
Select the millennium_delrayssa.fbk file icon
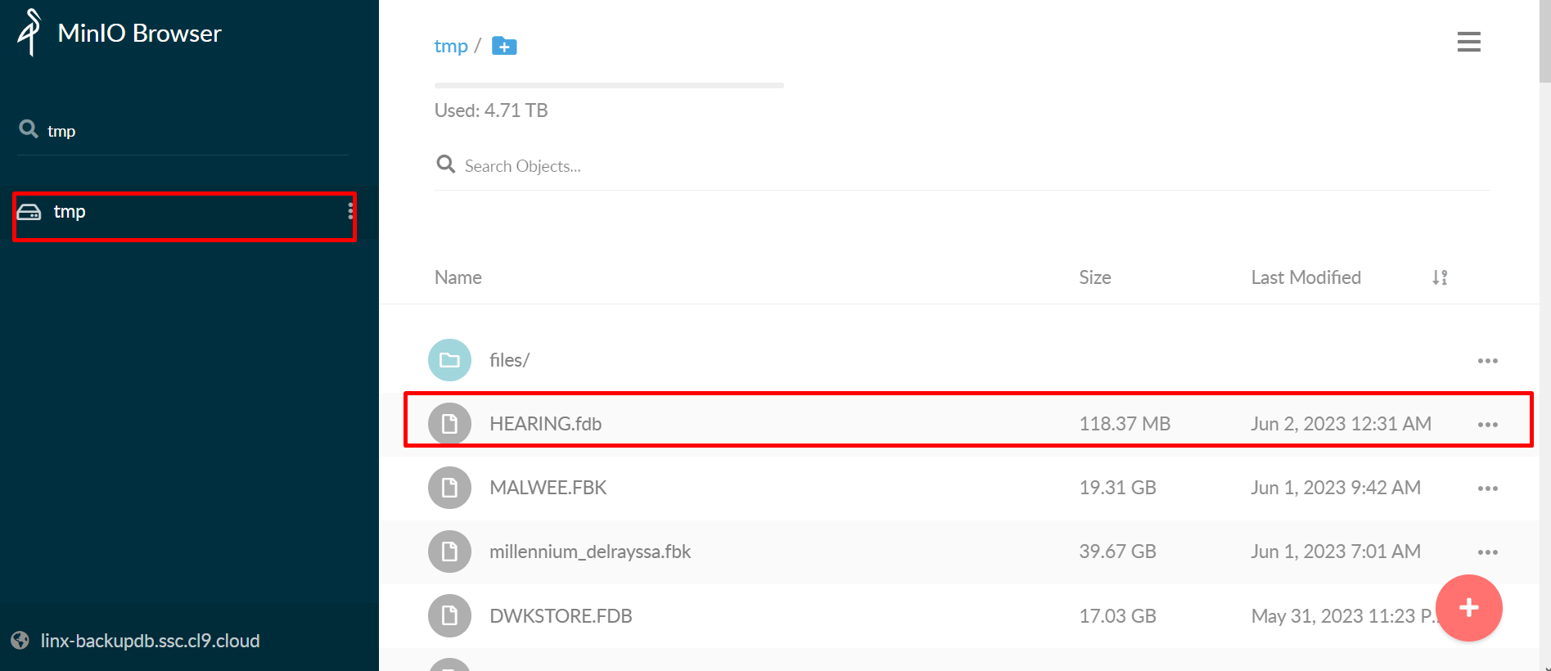(x=449, y=552)
